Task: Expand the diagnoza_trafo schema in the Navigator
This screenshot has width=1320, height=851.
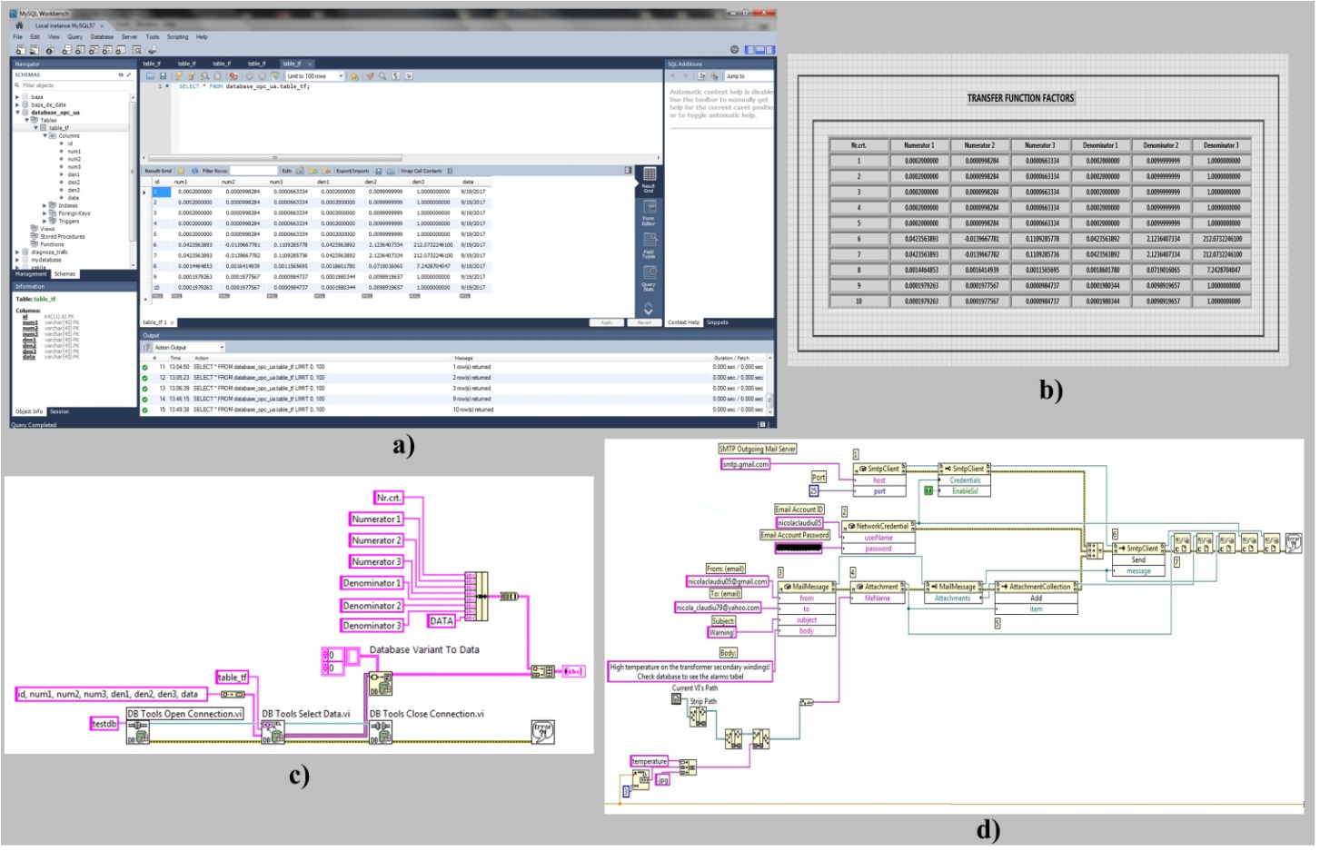Action: [x=17, y=252]
